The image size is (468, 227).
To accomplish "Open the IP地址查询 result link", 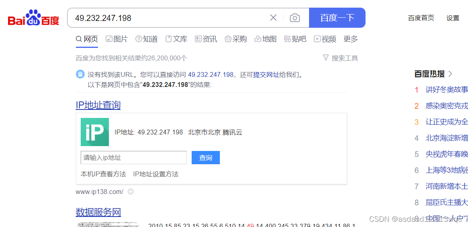I will [98, 105].
